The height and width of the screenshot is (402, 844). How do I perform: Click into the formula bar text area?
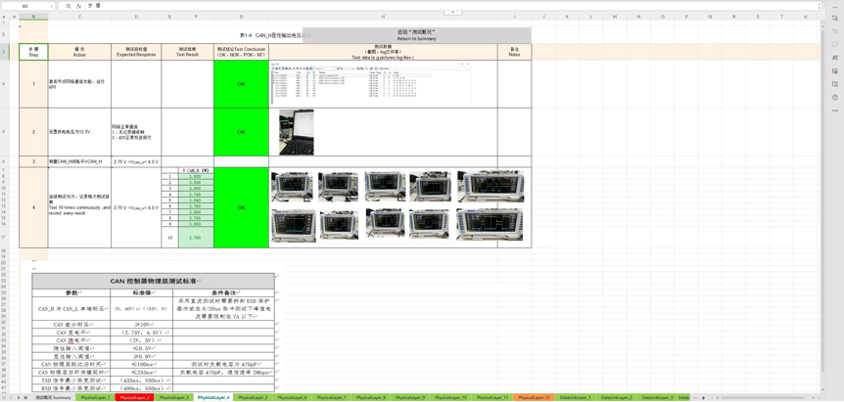452,6
